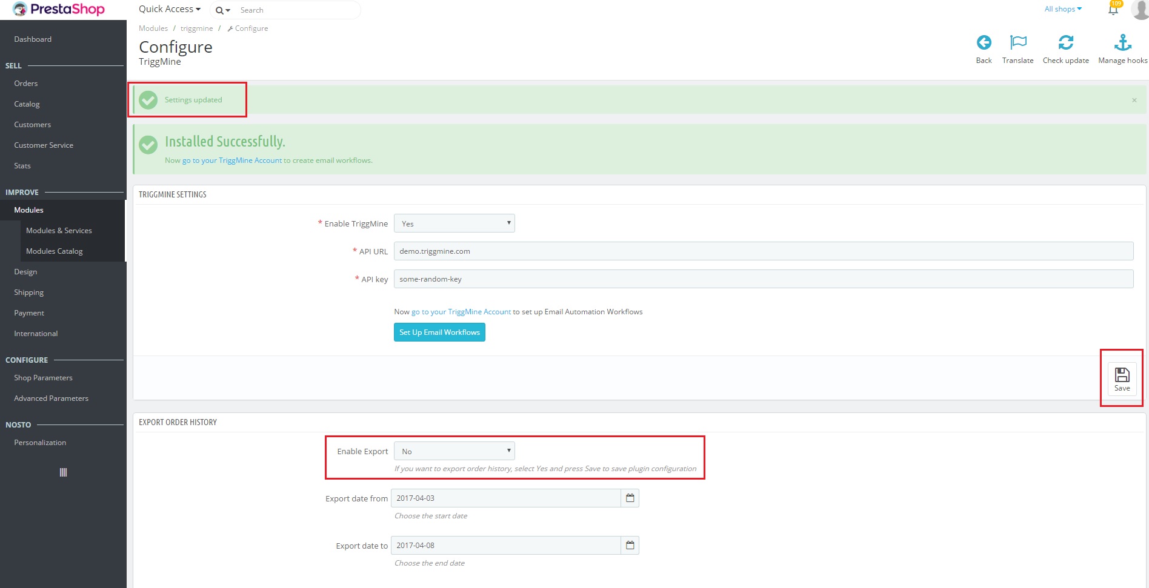Open the Quick Access dropdown

170,9
